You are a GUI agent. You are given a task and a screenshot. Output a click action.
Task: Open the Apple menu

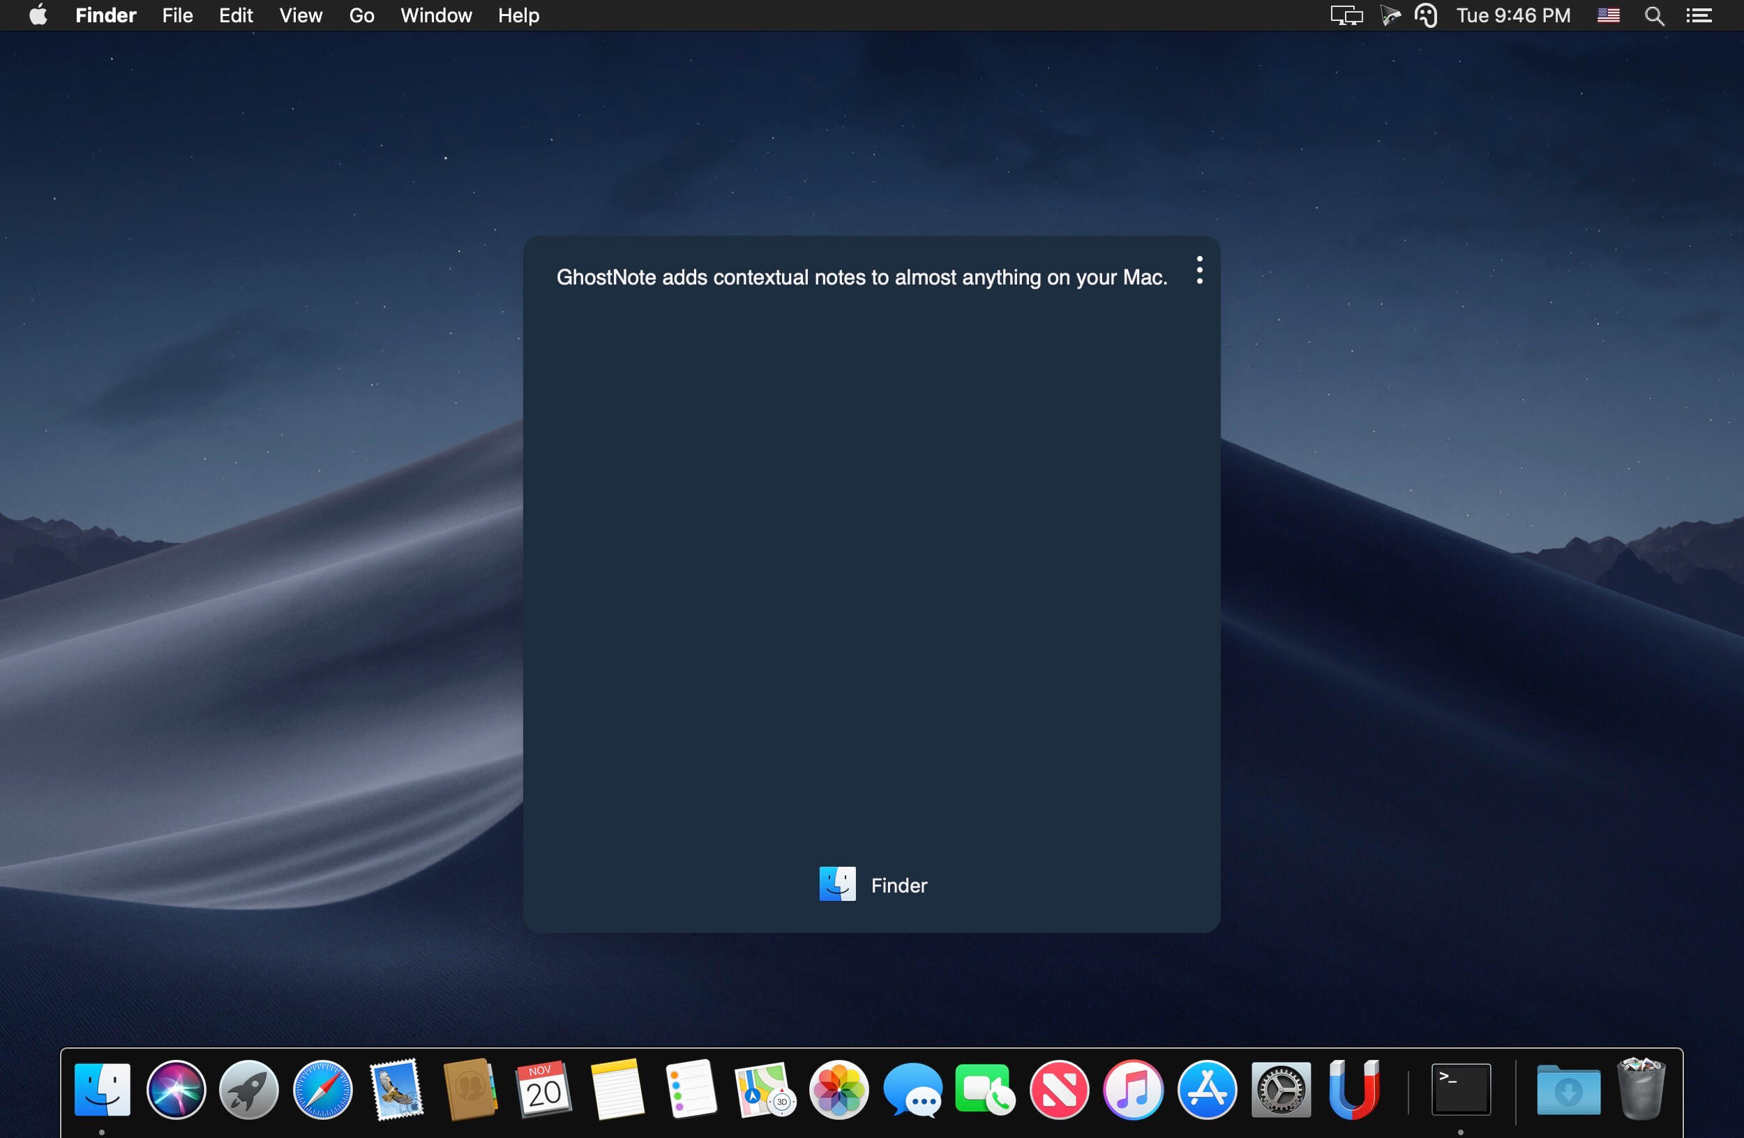coord(38,15)
